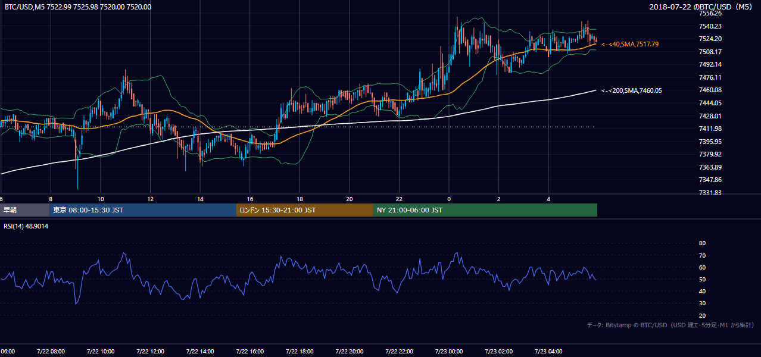
Task: Click RSI axis level 40
Action: pyautogui.click(x=702, y=291)
